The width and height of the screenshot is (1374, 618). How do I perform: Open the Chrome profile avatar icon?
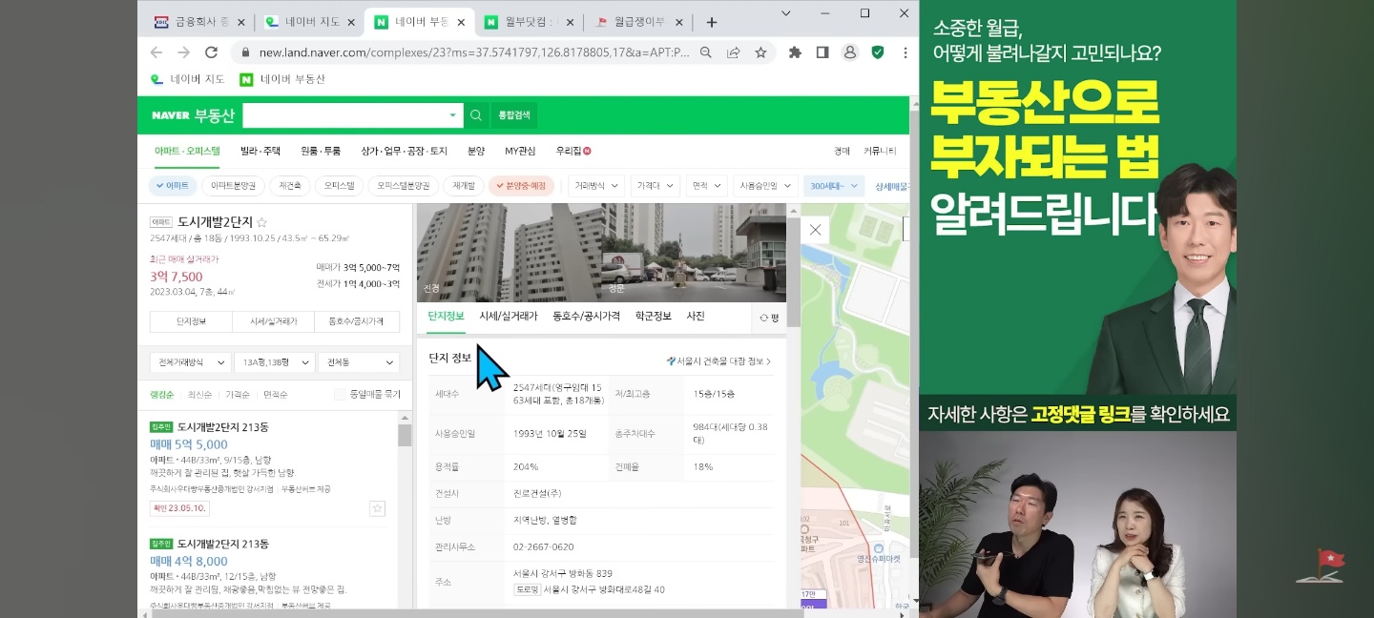849,52
